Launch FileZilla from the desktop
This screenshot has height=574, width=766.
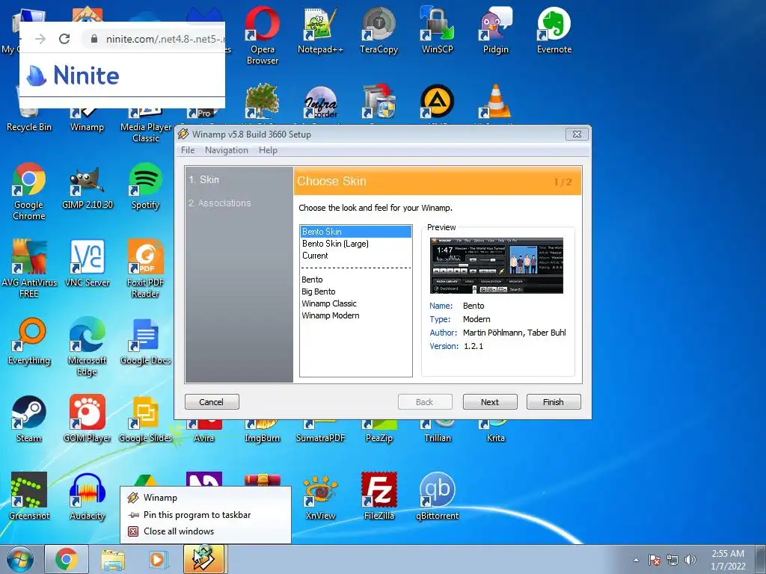point(379,496)
